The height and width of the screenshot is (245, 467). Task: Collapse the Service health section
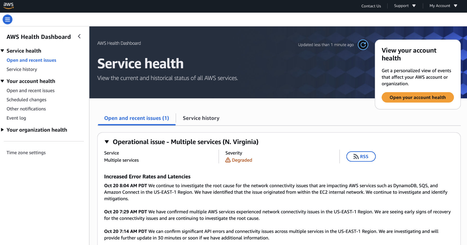(x=3, y=51)
